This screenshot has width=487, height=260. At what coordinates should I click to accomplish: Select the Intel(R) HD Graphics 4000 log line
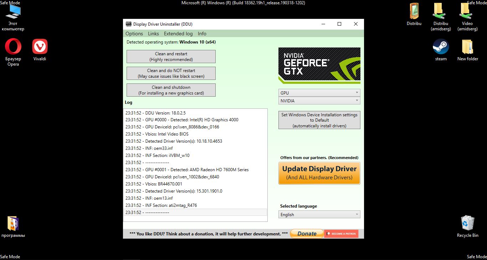click(x=195, y=120)
